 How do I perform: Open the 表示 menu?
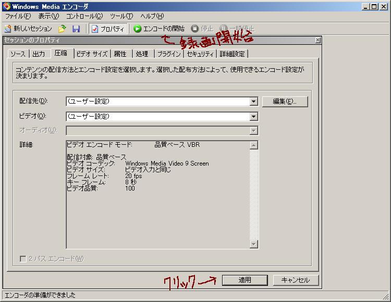pos(48,16)
